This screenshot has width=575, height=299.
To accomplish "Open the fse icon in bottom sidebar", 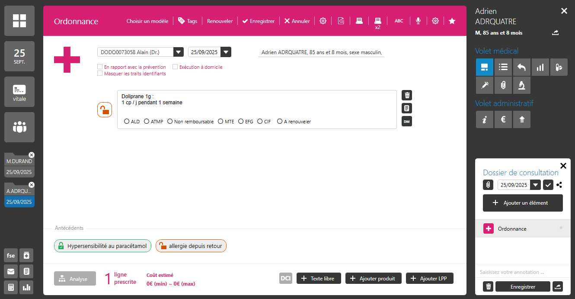I will point(11,256).
